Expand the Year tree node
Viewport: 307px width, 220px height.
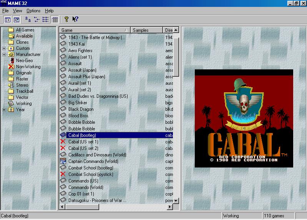pos(4,110)
